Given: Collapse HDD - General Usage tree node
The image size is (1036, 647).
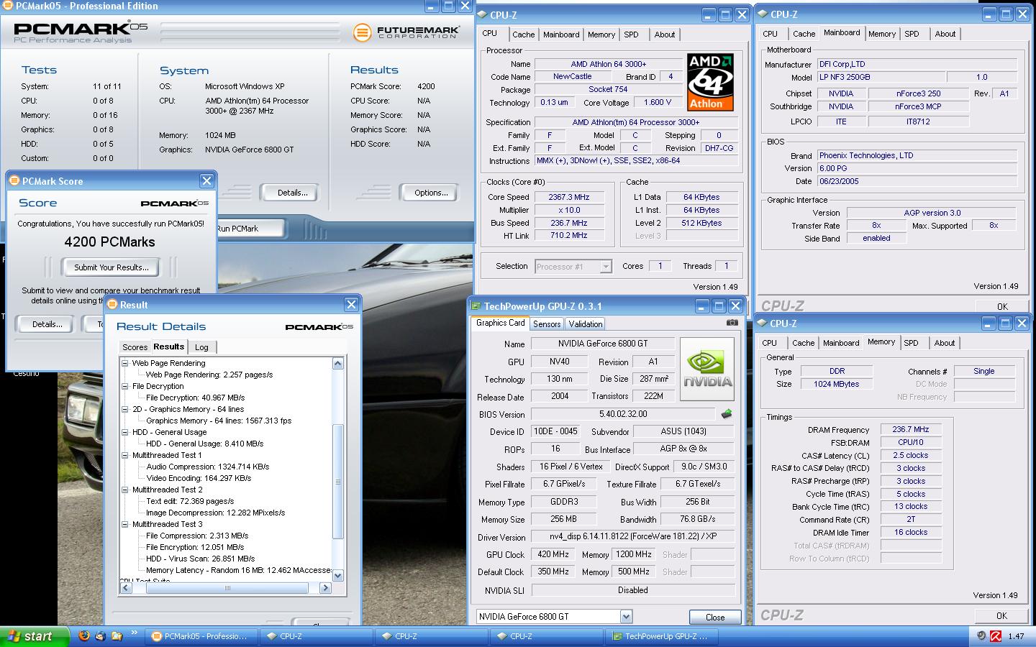Looking at the screenshot, I should click(x=125, y=432).
